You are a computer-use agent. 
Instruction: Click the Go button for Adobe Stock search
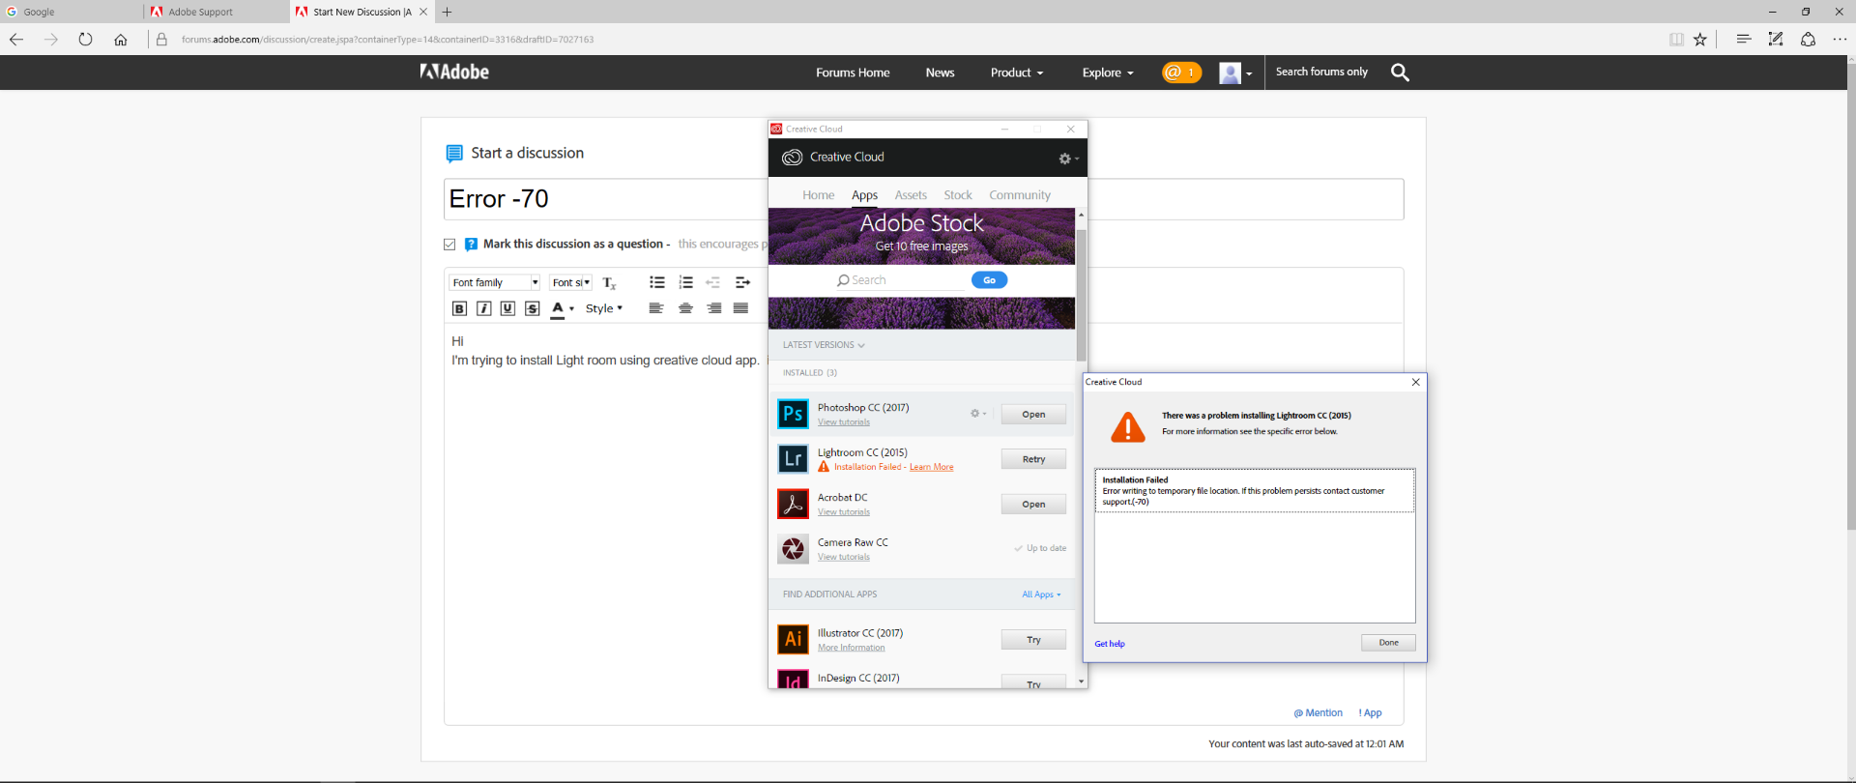(x=989, y=280)
